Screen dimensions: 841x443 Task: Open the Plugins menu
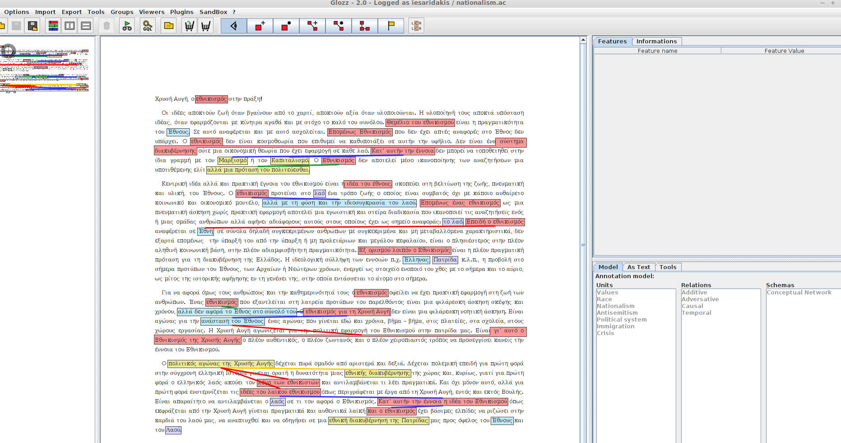point(181,12)
